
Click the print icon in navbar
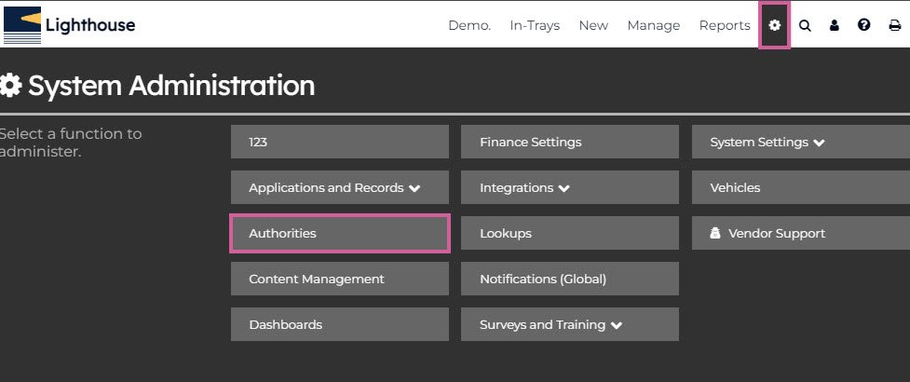tap(894, 25)
